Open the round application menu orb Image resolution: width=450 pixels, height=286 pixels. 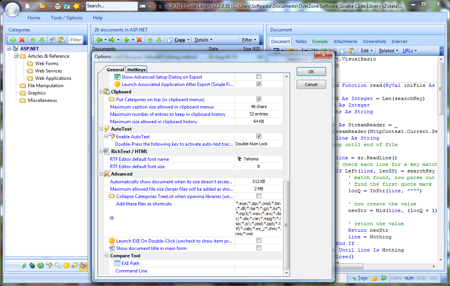(x=12, y=9)
